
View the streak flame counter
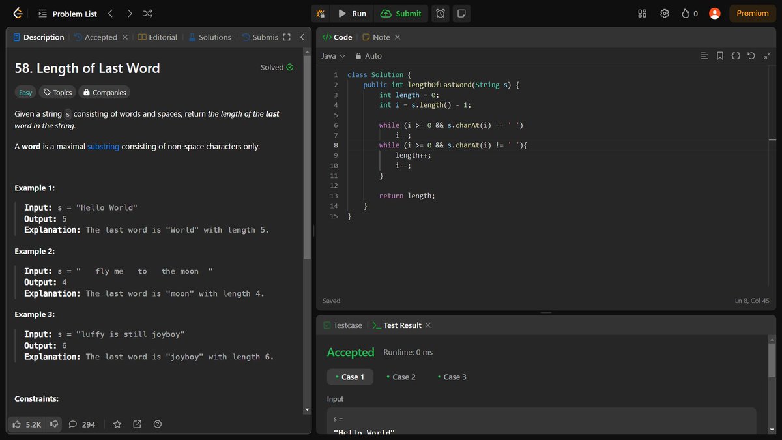689,13
